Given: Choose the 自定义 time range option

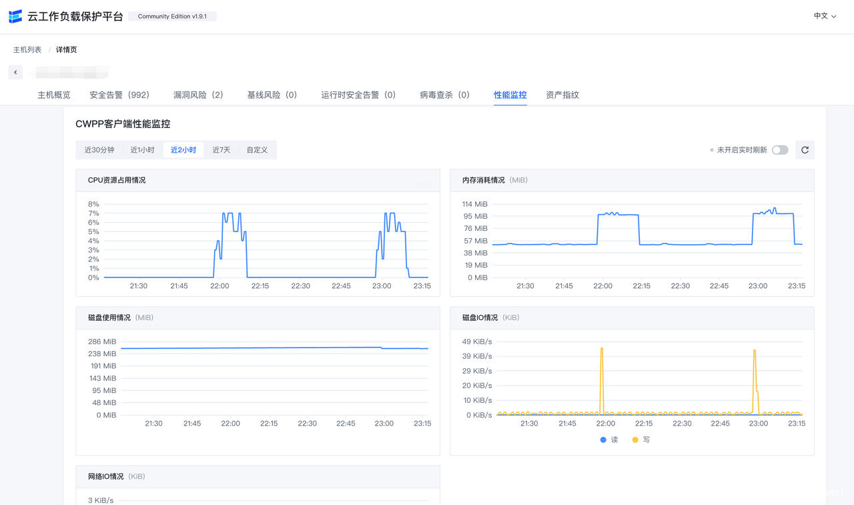Looking at the screenshot, I should (257, 150).
